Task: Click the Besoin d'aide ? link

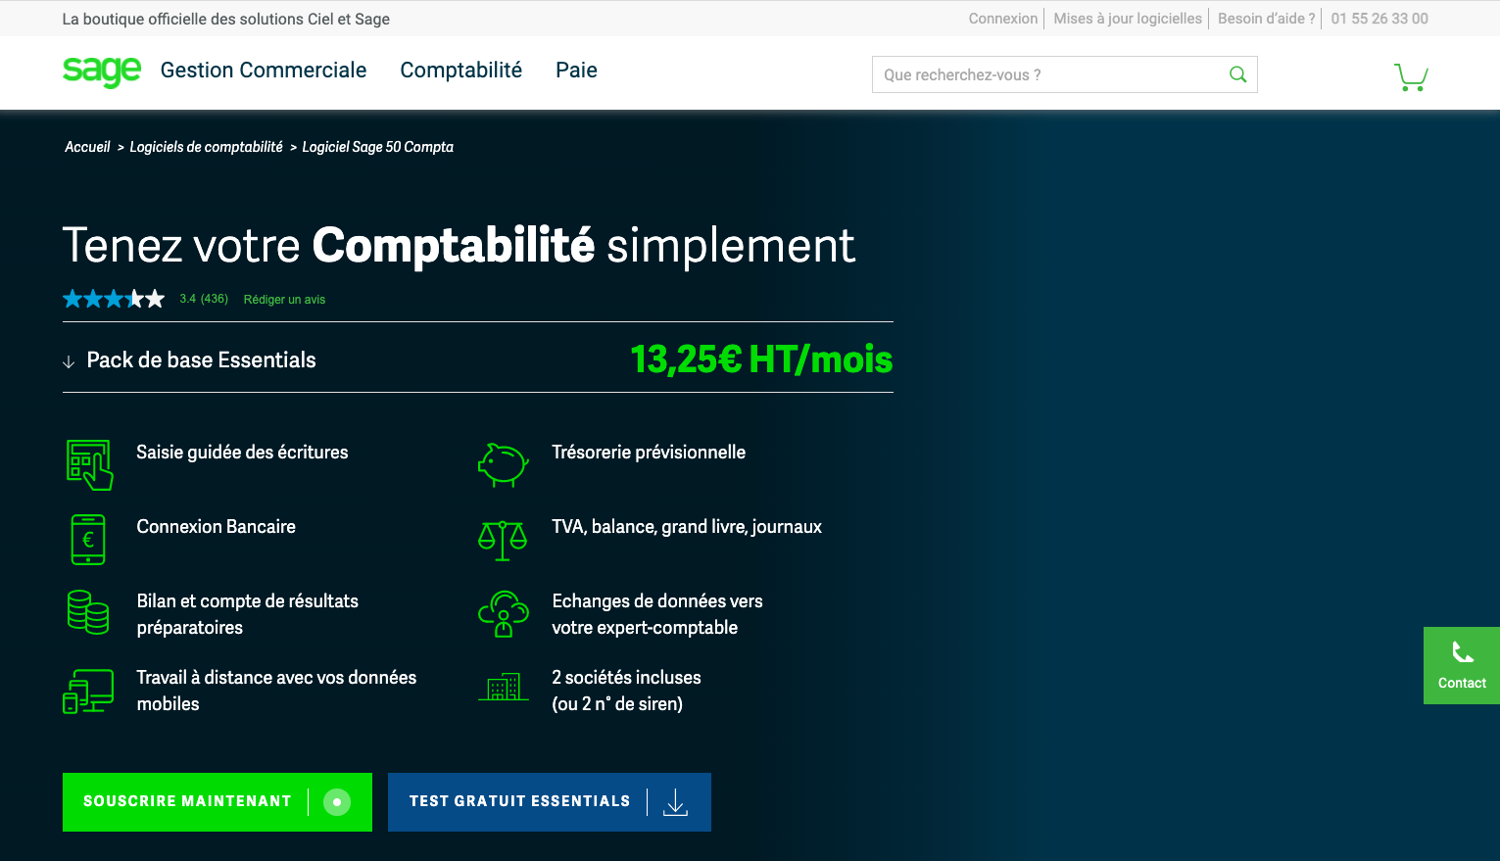Action: point(1266,19)
